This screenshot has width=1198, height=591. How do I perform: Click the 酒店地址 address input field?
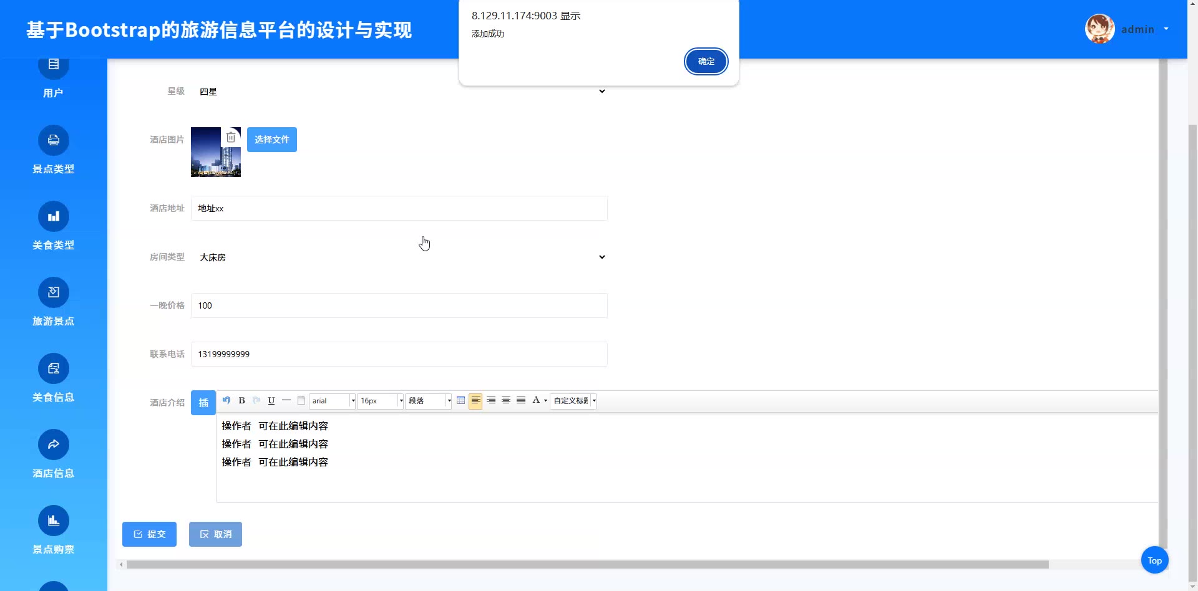(399, 208)
